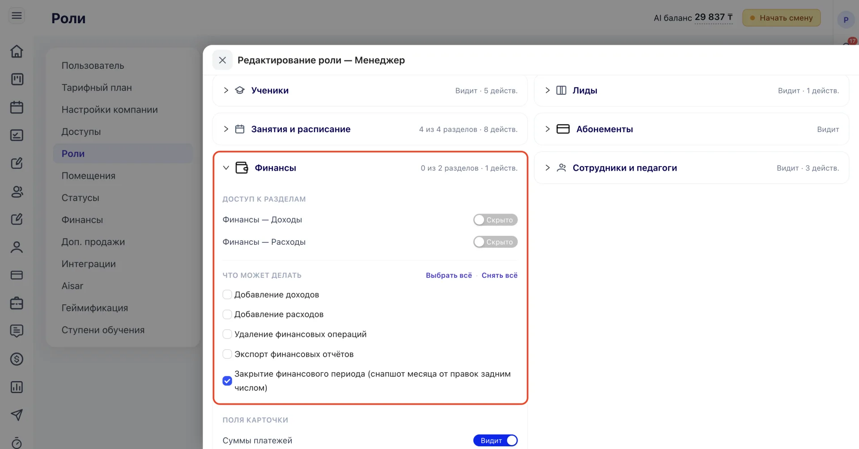Viewport: 859px width, 449px height.
Task: Open Aisar menu item
Action: point(123,286)
